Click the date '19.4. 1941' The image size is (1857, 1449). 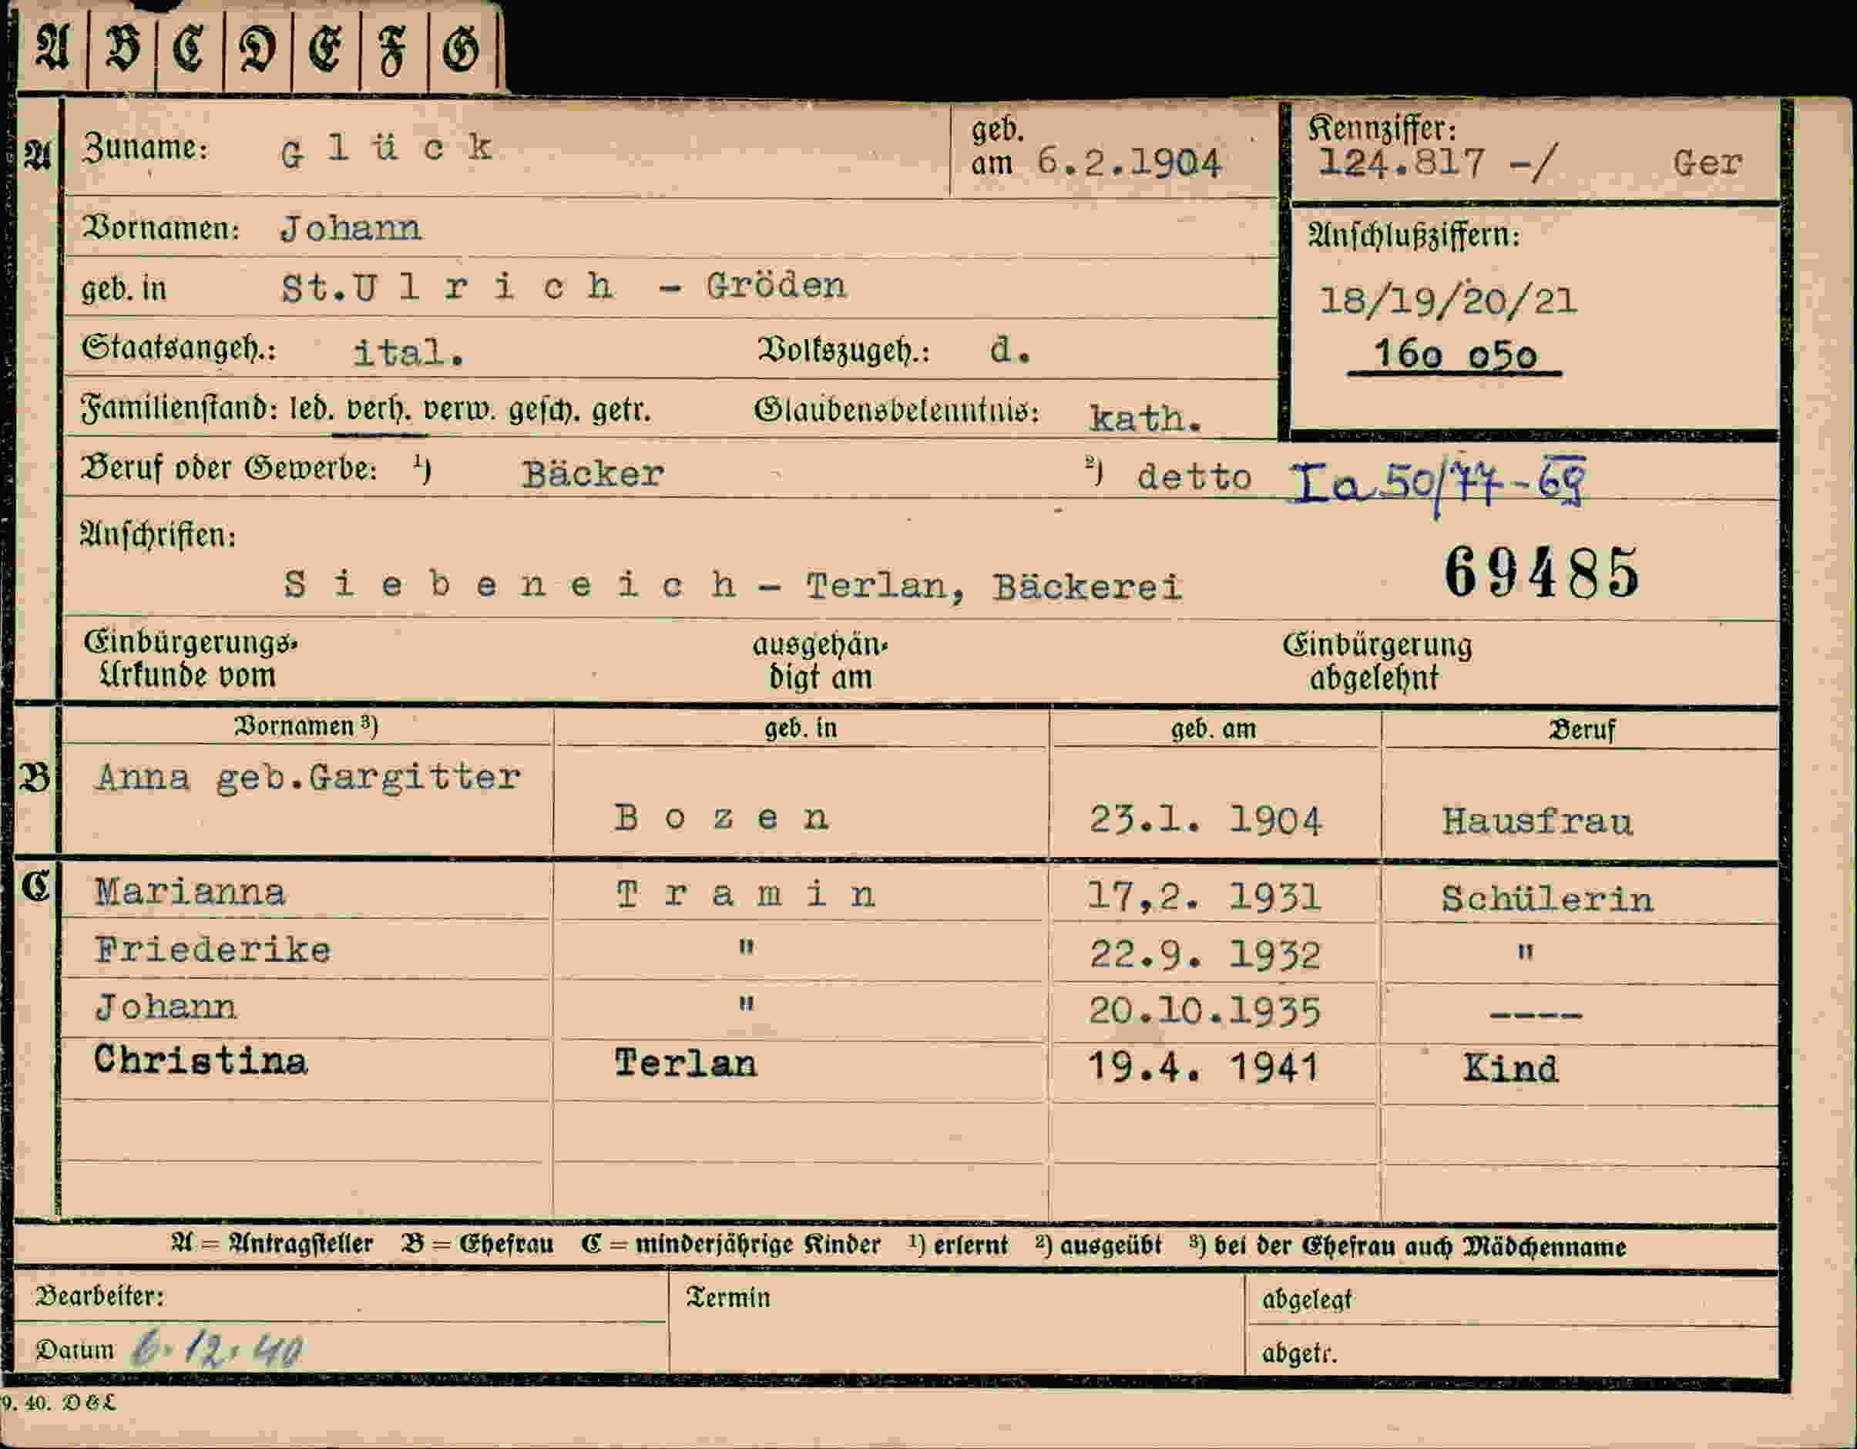click(x=1203, y=1067)
